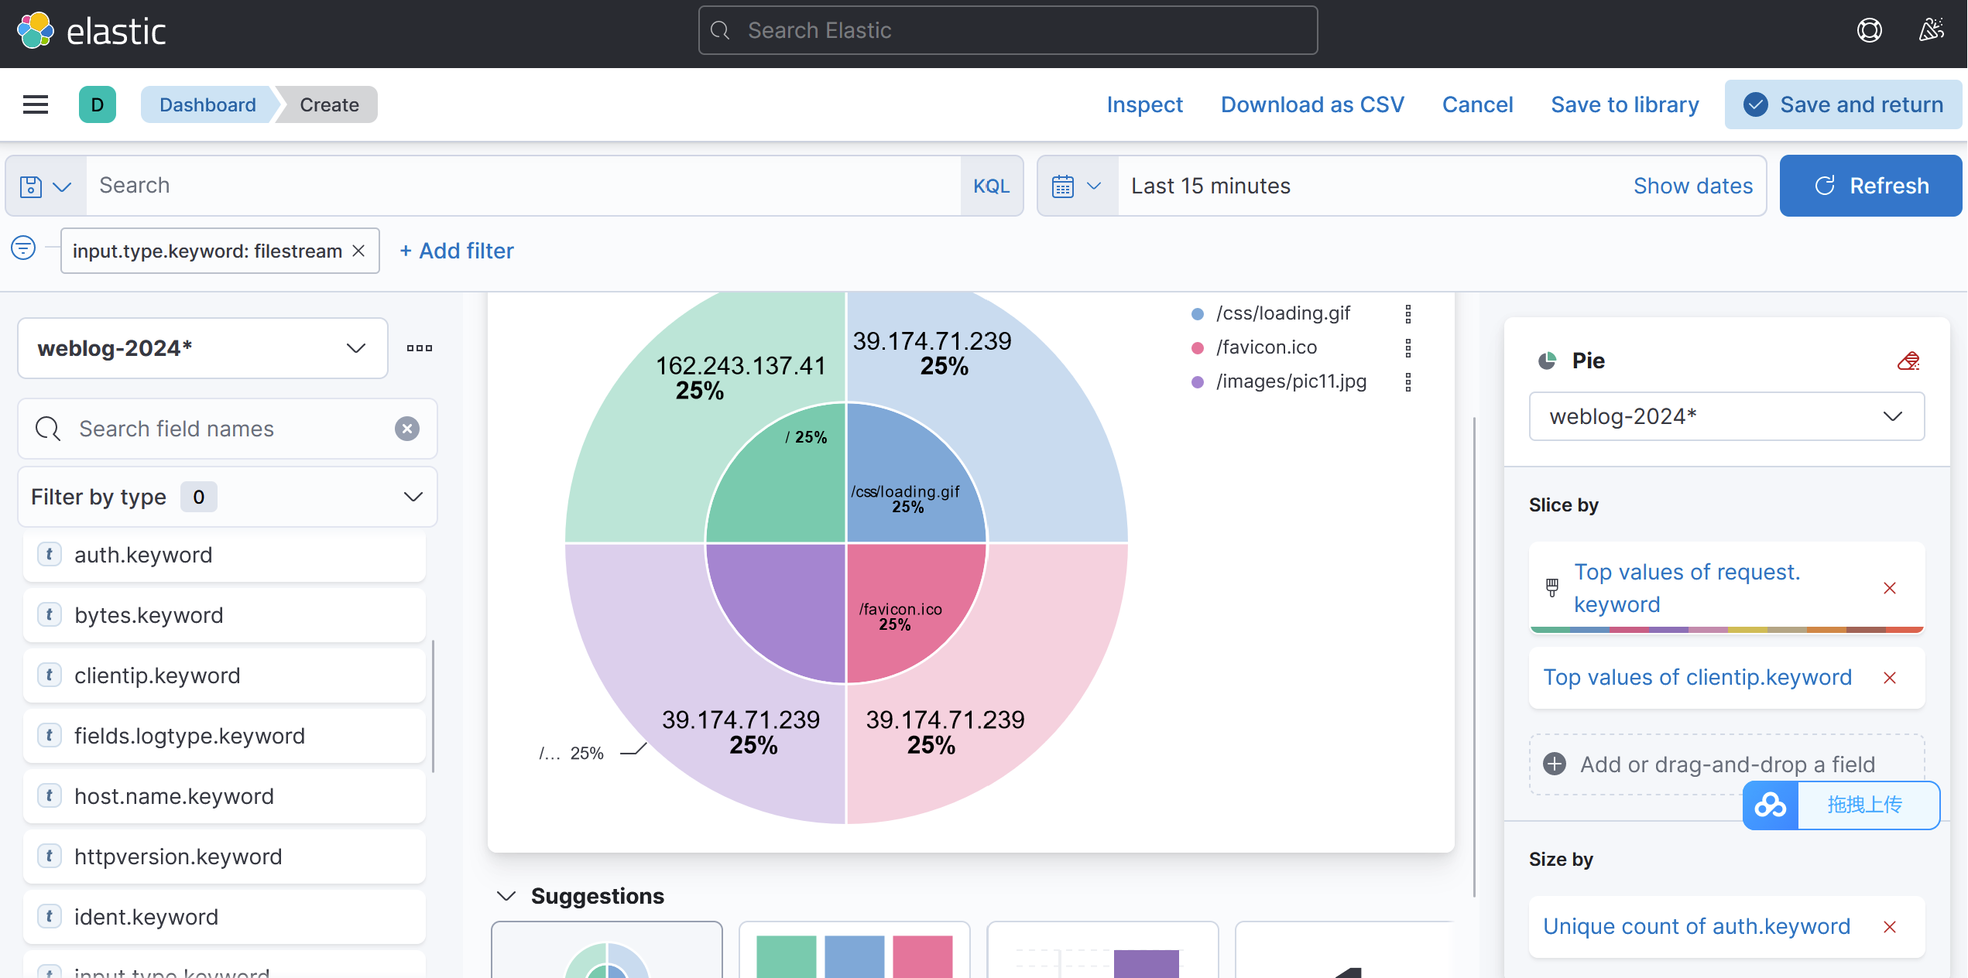Expand the weblog-2024* index pattern dropdown

click(203, 348)
